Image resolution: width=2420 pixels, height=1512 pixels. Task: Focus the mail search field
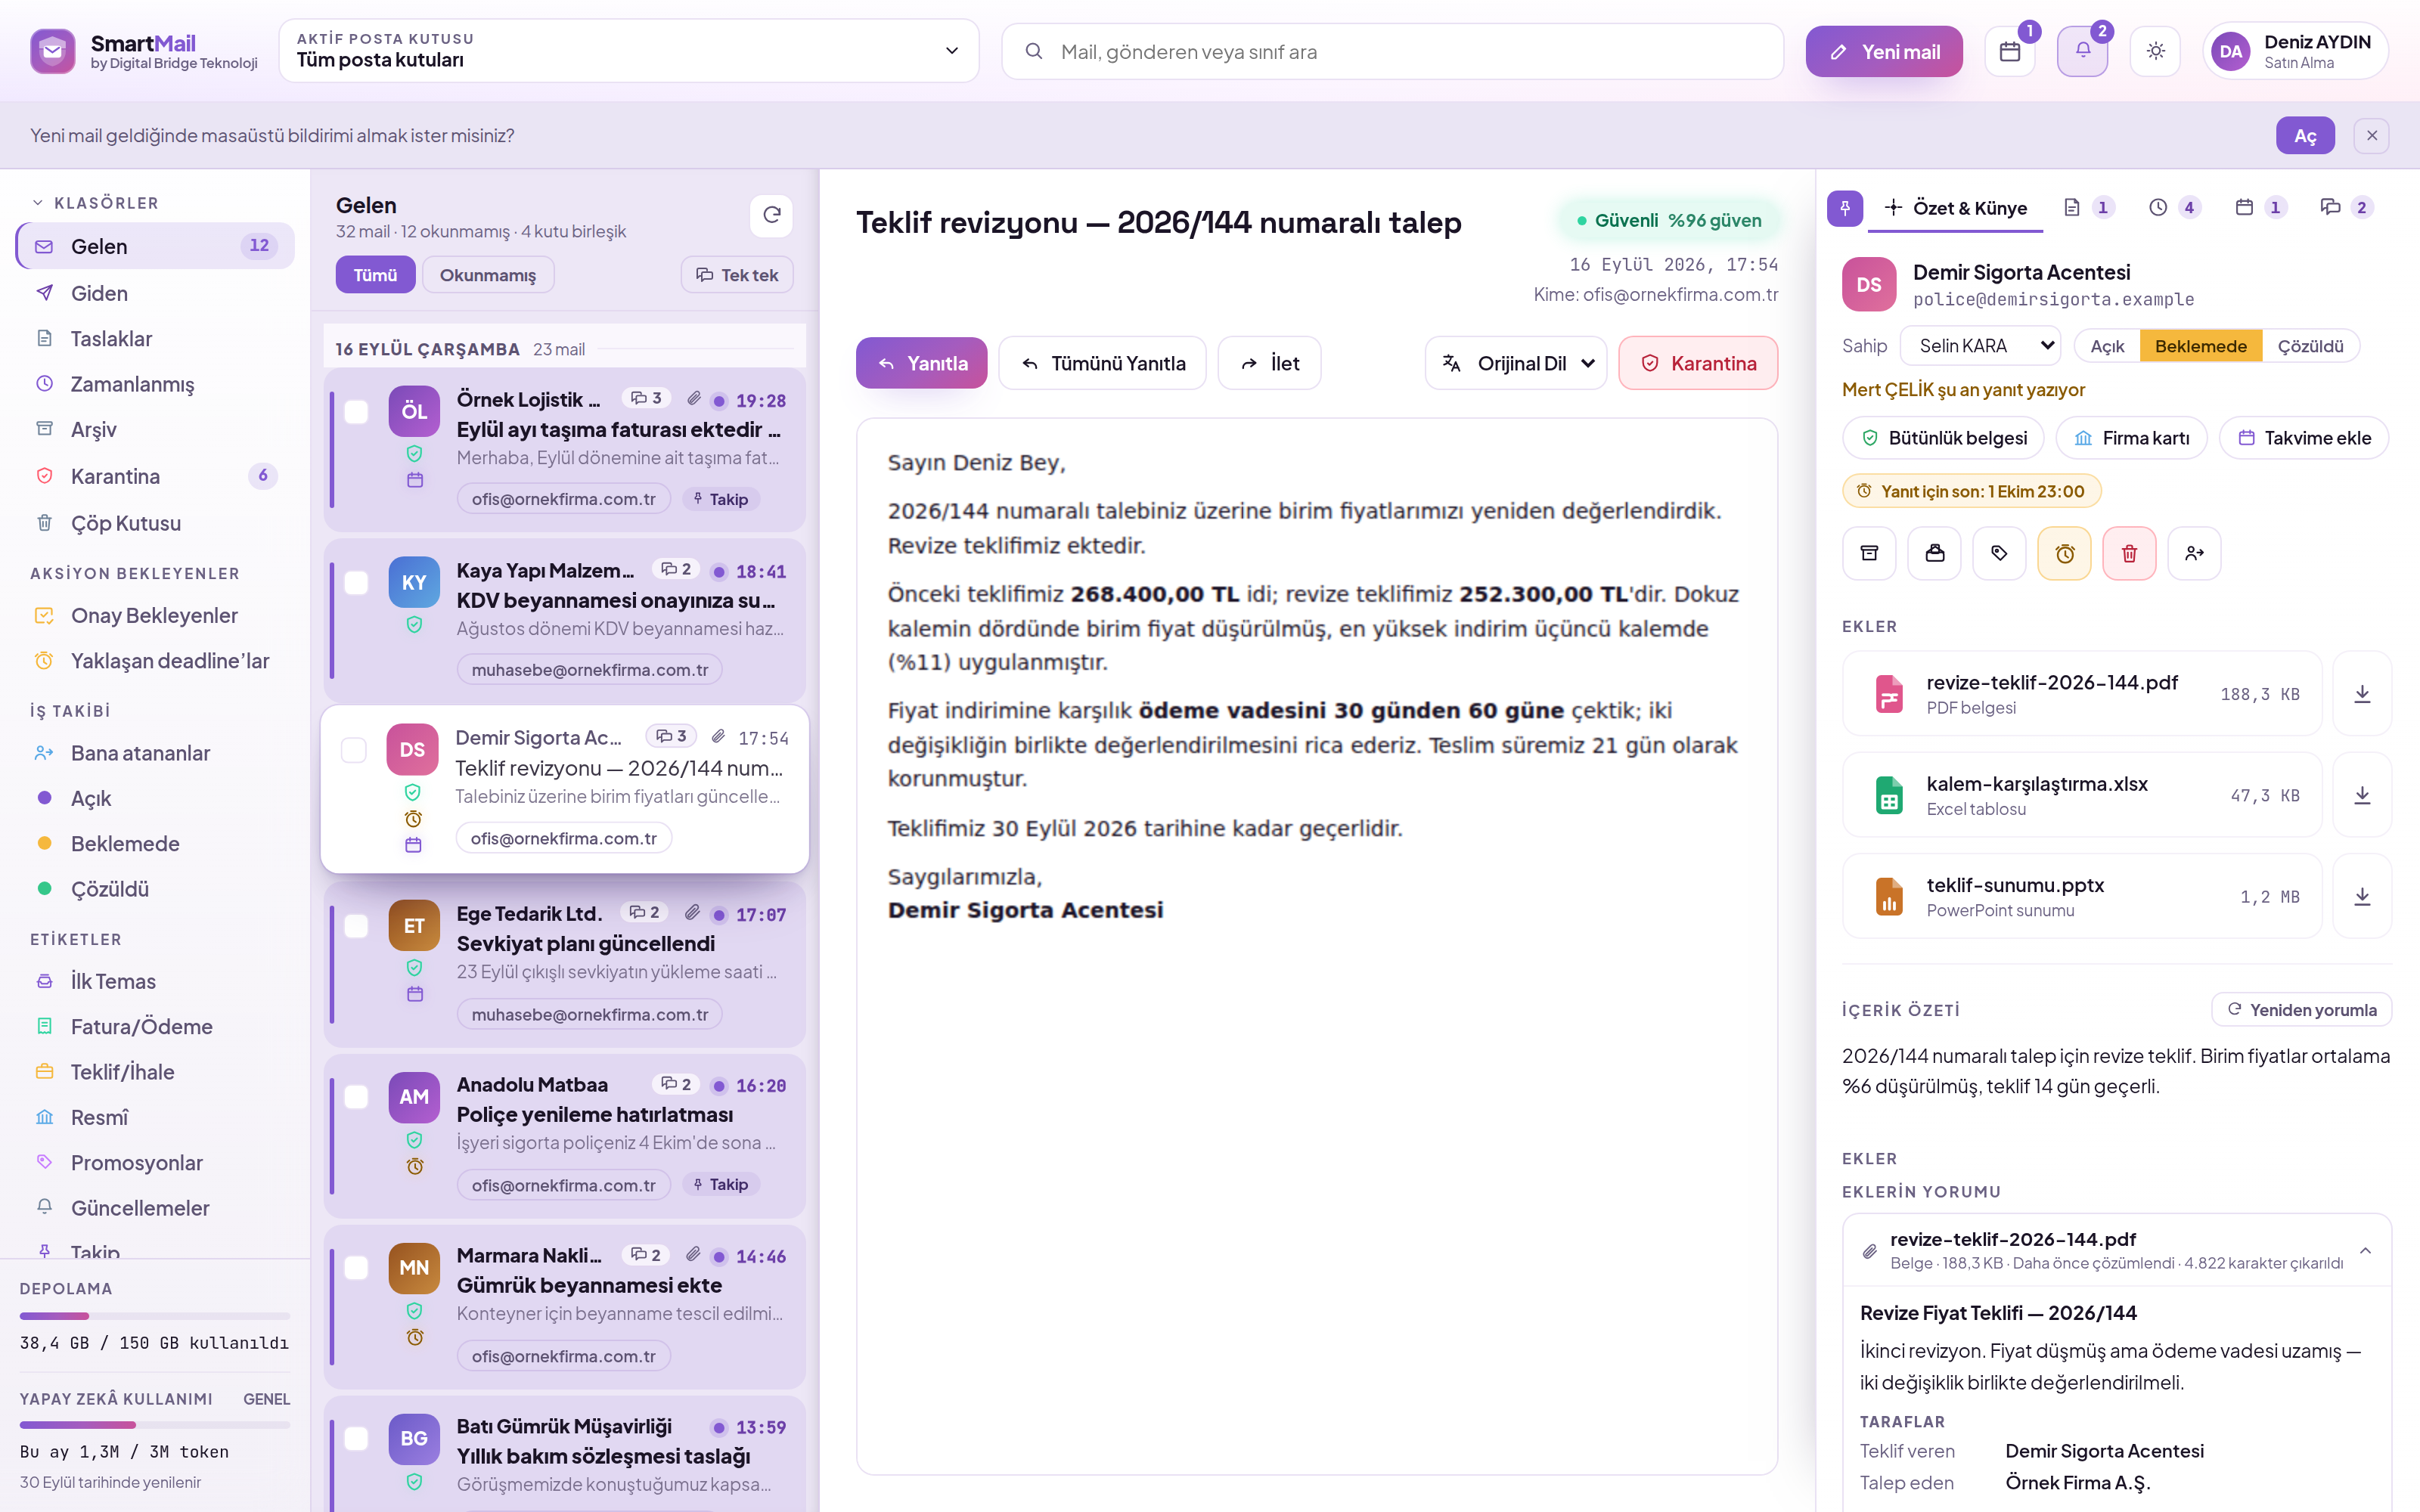click(x=1392, y=51)
